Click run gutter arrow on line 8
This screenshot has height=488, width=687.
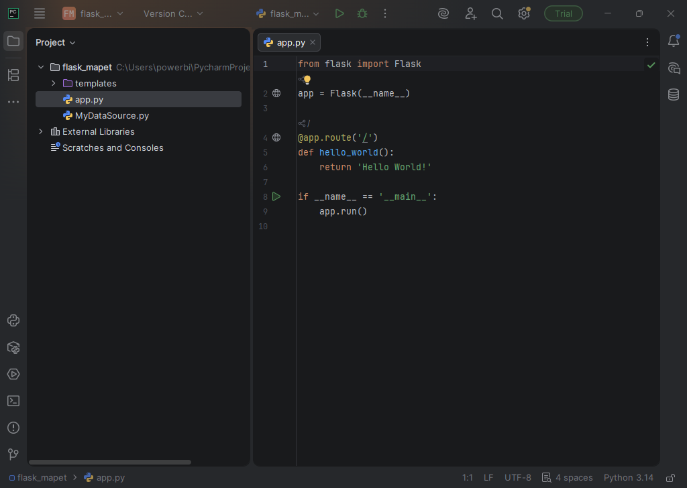coord(276,196)
